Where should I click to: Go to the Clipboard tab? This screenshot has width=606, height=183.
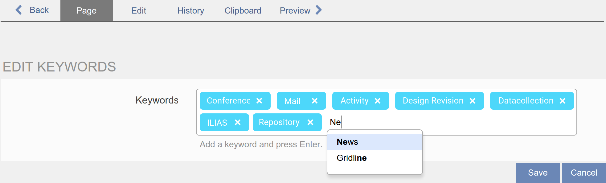[243, 11]
